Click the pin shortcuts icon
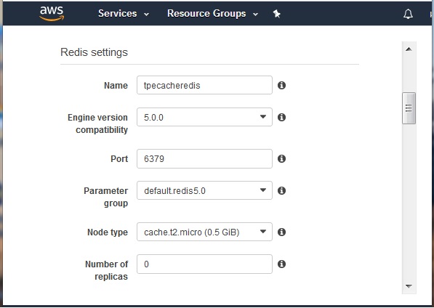434x308 pixels. point(276,14)
